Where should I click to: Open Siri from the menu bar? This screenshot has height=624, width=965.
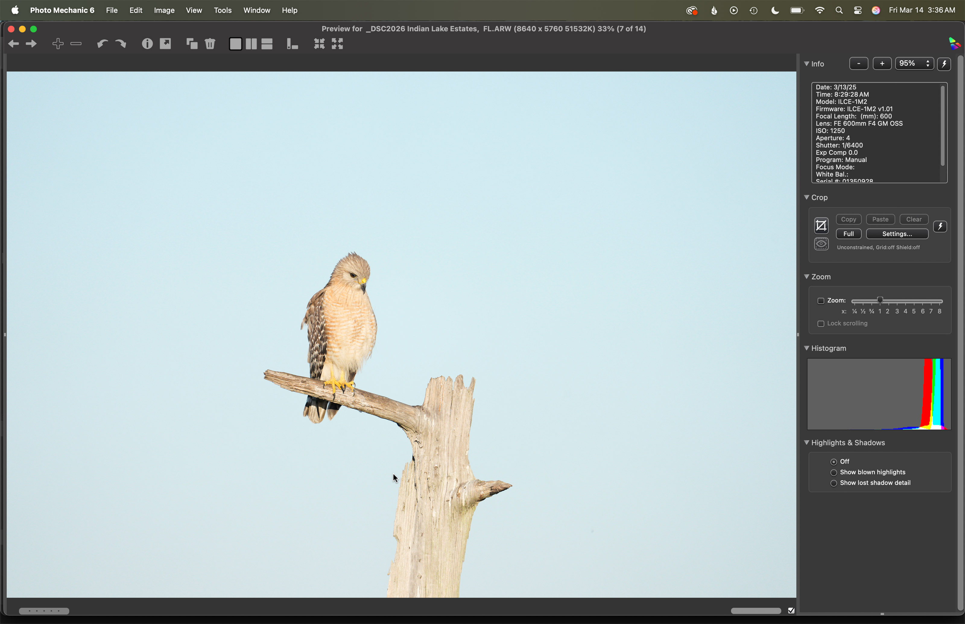pyautogui.click(x=876, y=11)
